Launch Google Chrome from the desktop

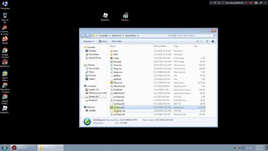[5, 53]
